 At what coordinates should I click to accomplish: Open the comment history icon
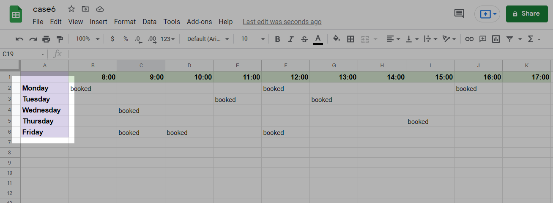tap(459, 14)
